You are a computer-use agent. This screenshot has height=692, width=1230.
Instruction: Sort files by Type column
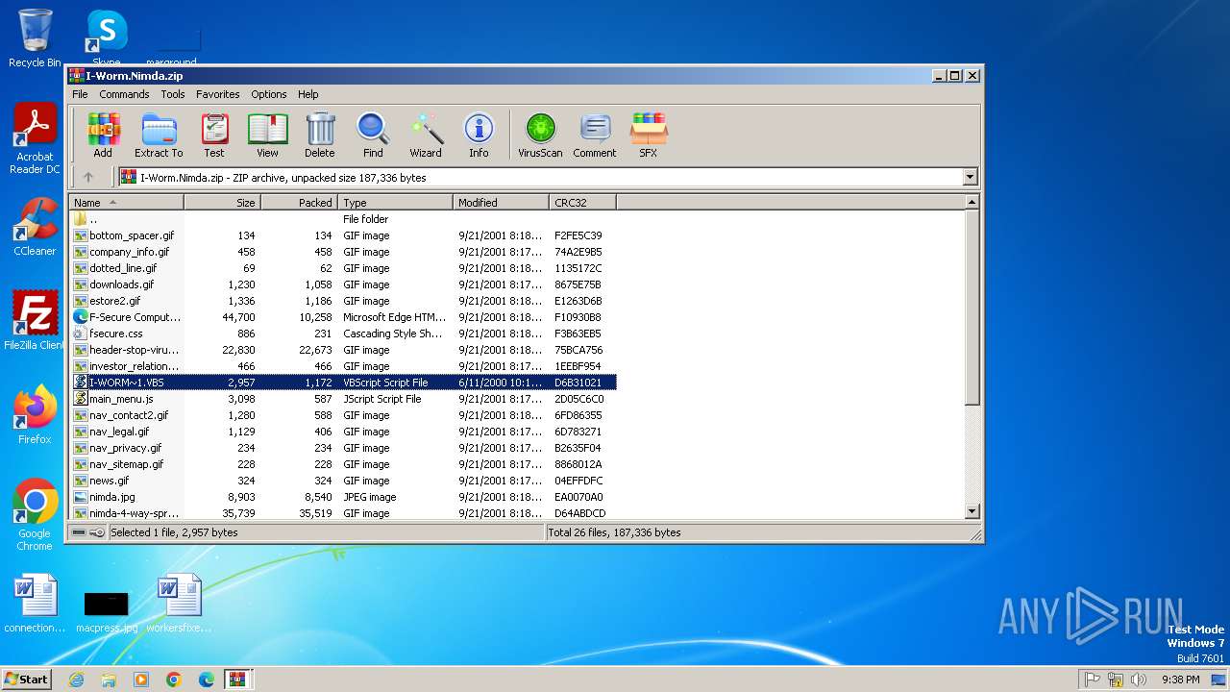tap(395, 202)
